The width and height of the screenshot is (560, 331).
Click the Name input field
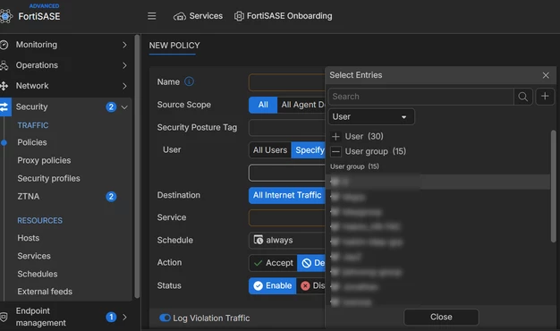click(x=287, y=82)
